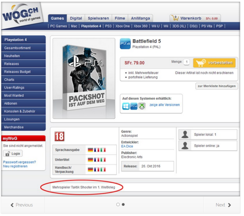Viewport: 244px width, 216px height.
Task: Switch to the Filme tab
Action: point(120,18)
